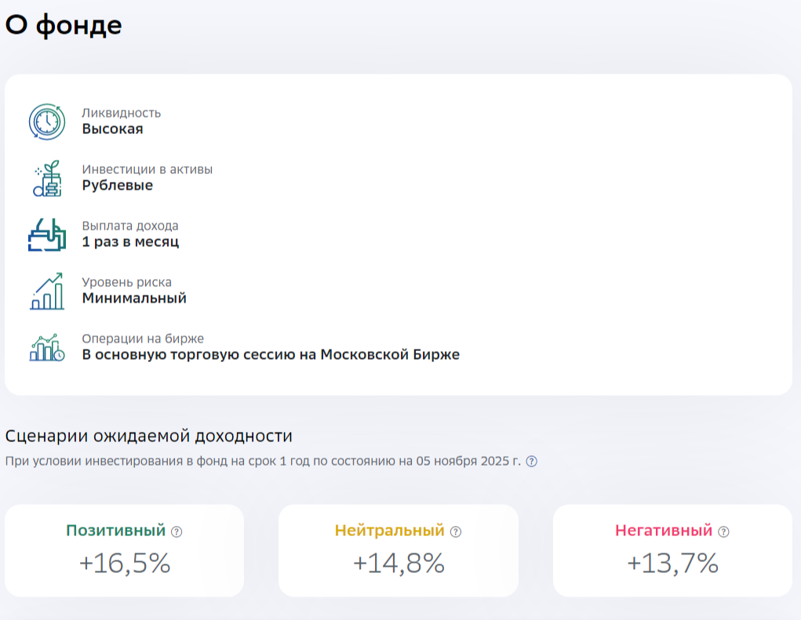Select the Высокая liquidity value

[112, 129]
